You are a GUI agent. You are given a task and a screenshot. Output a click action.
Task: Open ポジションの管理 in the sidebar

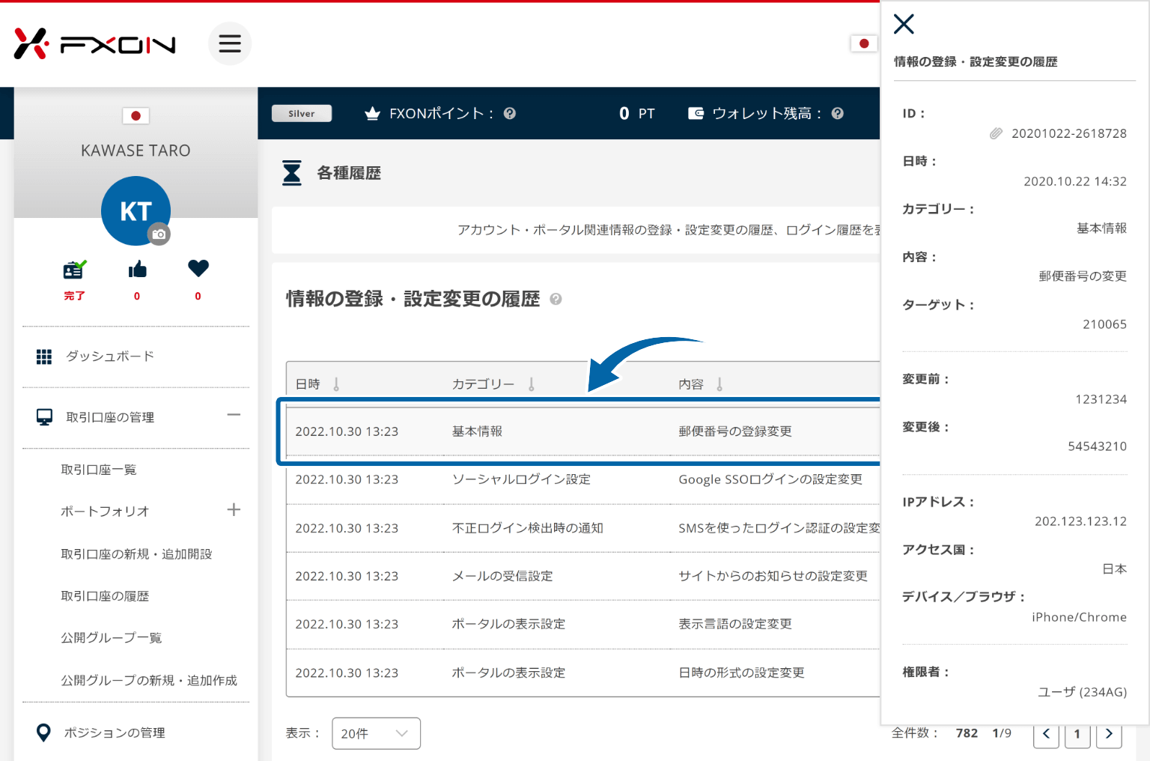tap(115, 733)
